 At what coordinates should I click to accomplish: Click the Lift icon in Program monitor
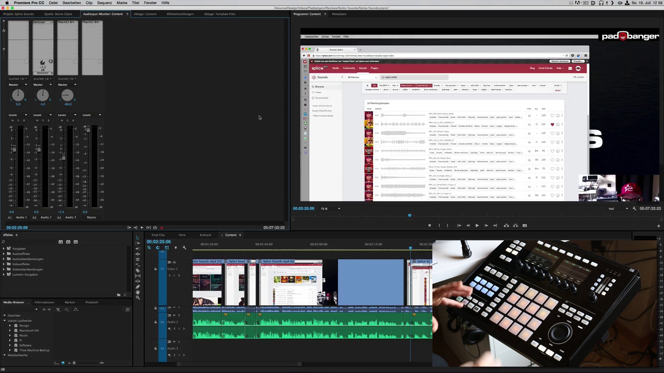pyautogui.click(x=506, y=225)
